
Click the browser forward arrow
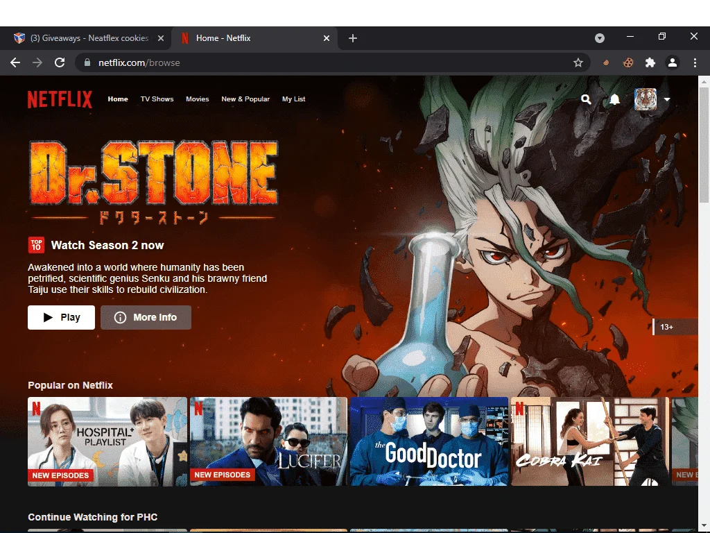pyautogui.click(x=37, y=62)
